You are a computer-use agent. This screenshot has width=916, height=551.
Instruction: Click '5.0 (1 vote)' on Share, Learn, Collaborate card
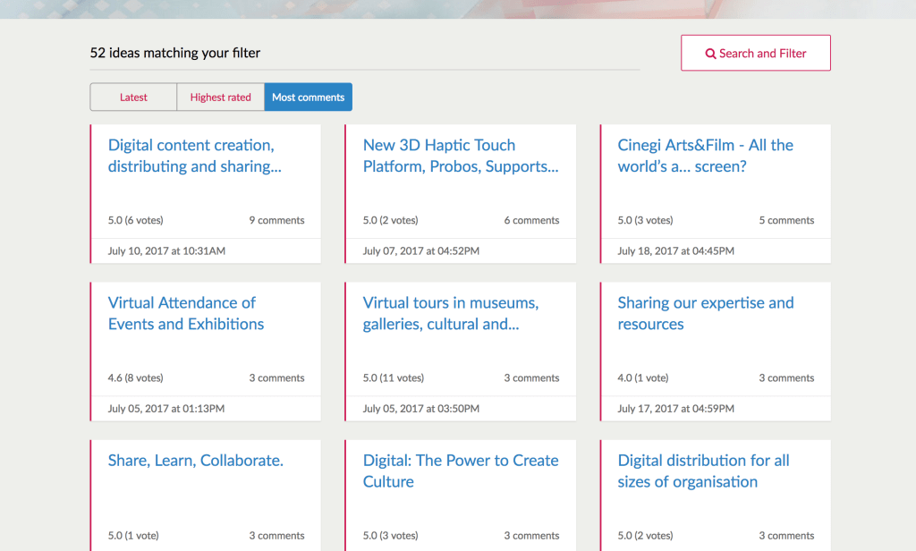[x=133, y=536]
